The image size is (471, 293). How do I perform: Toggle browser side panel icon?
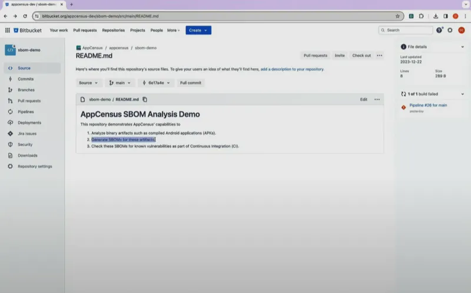coord(446,16)
